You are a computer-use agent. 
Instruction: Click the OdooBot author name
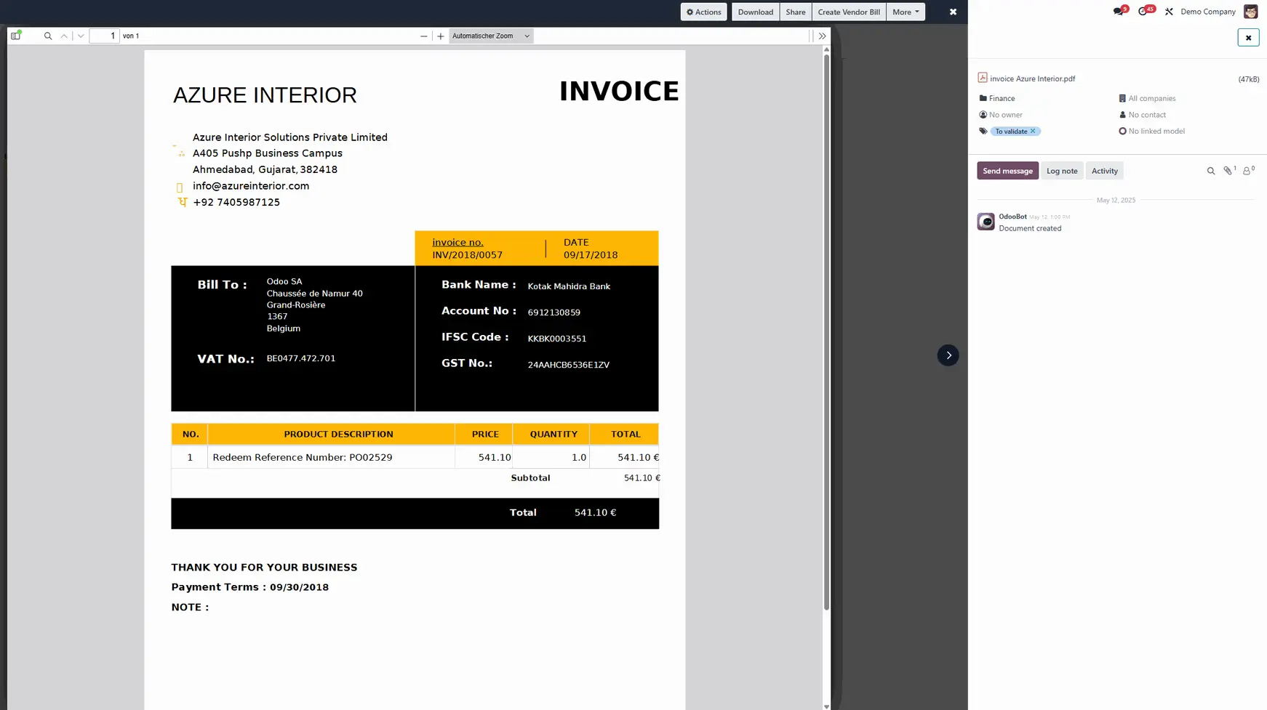coord(1012,217)
